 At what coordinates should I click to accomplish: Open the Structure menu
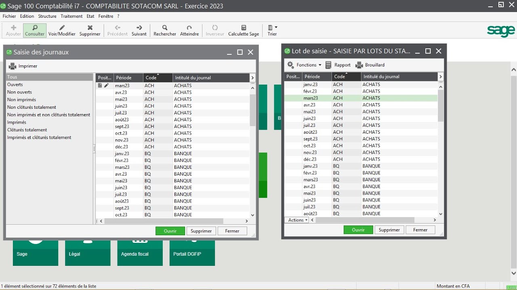tap(47, 16)
